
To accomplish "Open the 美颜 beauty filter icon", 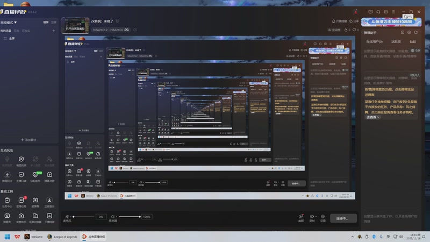I will pyautogui.click(x=301, y=217).
